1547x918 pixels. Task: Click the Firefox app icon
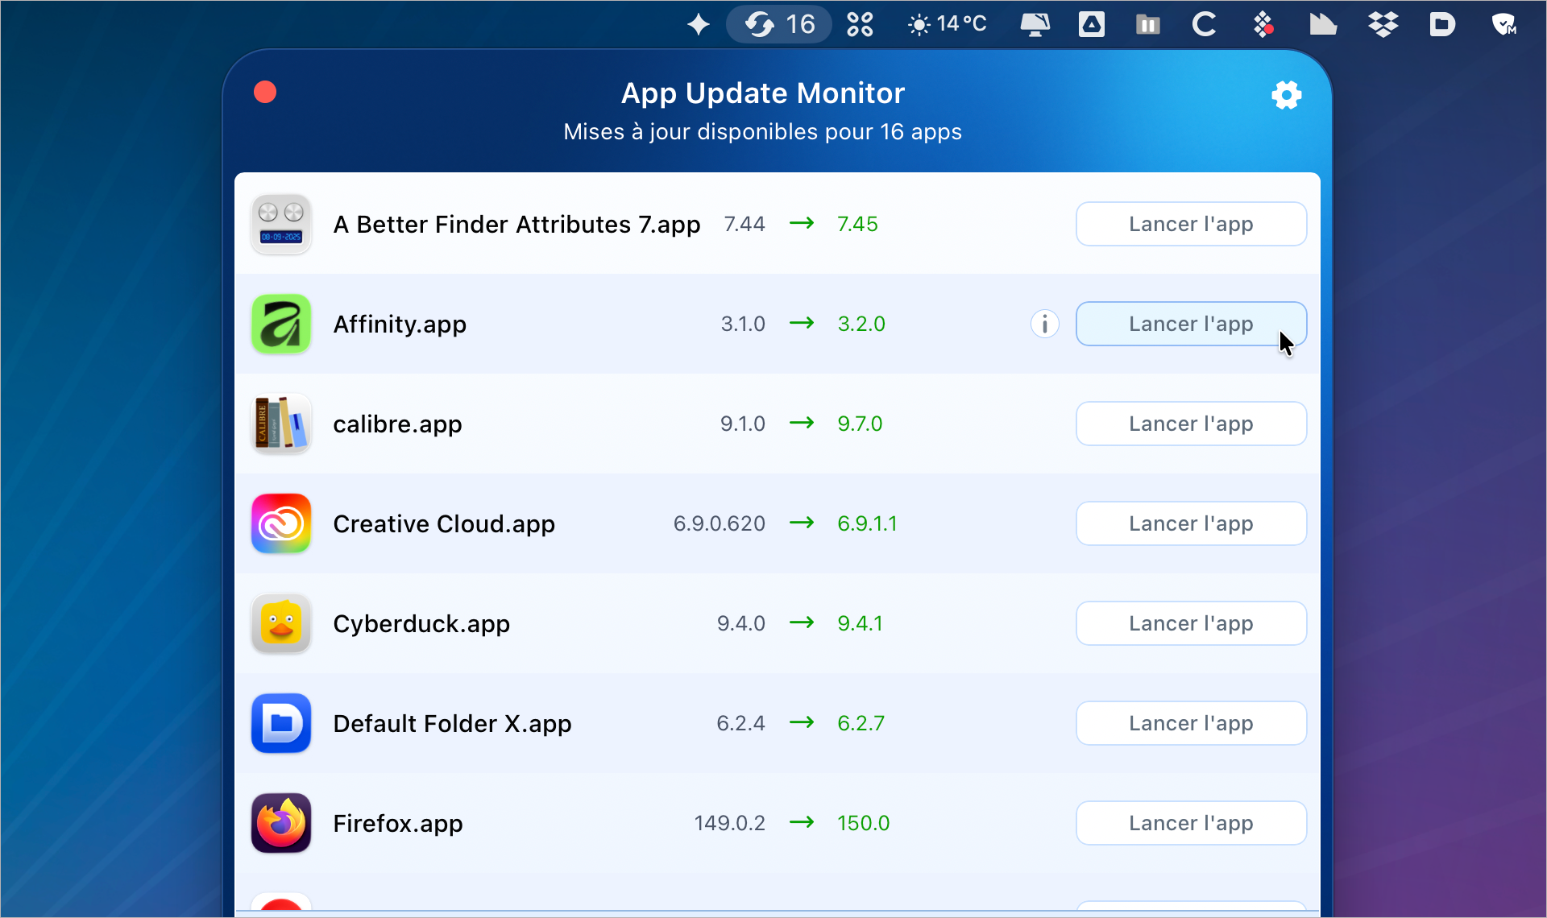click(281, 823)
